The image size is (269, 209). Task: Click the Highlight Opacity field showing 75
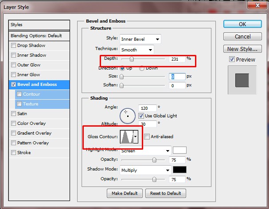(177, 160)
